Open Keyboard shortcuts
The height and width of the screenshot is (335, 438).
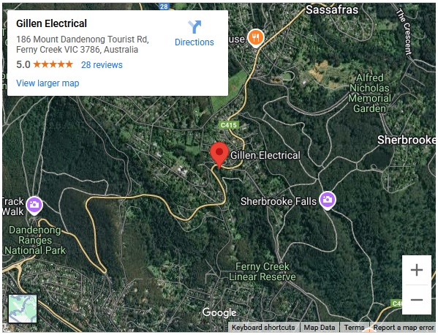[263, 327]
